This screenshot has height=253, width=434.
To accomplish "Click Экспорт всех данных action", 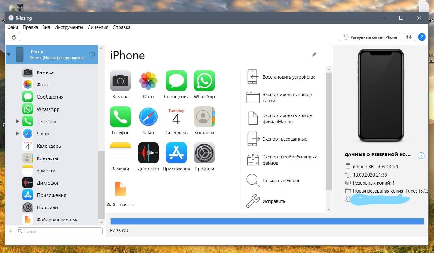I will [277, 139].
